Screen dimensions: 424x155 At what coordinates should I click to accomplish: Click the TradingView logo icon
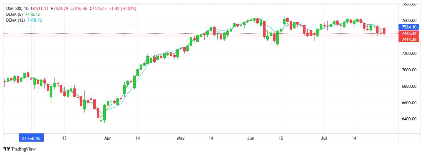(7, 149)
